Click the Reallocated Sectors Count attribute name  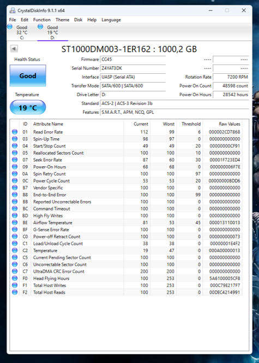click(58, 153)
